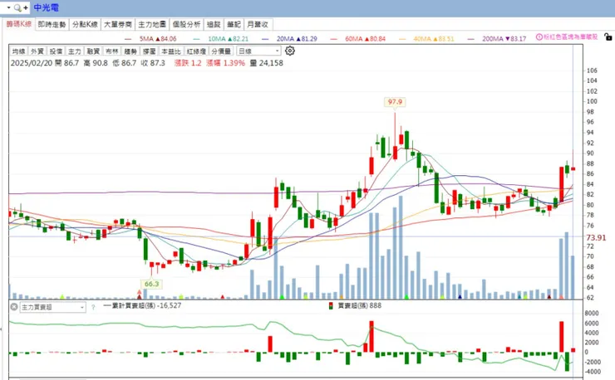Close the 主力買賣超 sub-chart panel
The height and width of the screenshot is (380, 615).
tap(14, 307)
